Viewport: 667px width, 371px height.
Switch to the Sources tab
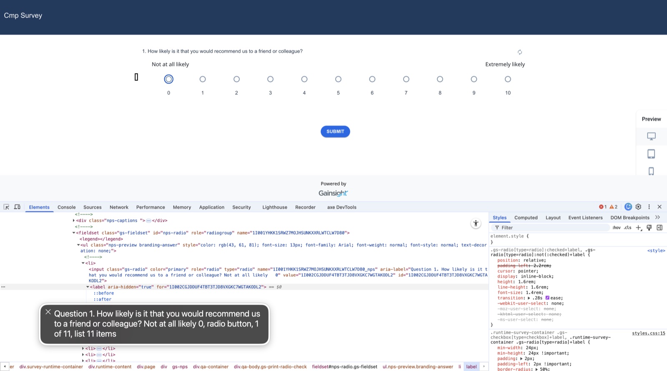tap(93, 207)
